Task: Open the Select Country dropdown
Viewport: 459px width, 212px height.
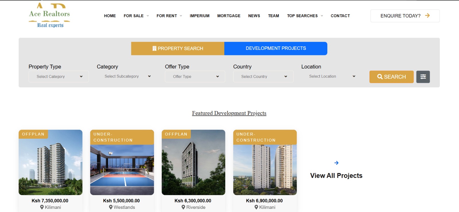Action: coord(263,76)
